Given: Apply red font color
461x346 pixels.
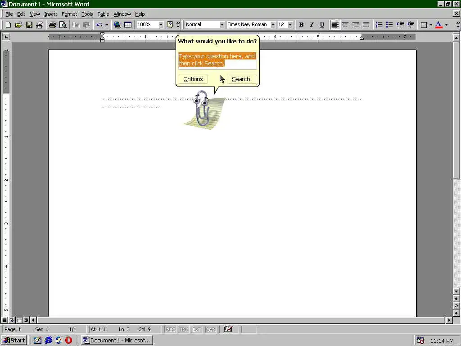Looking at the screenshot, I should [x=438, y=25].
